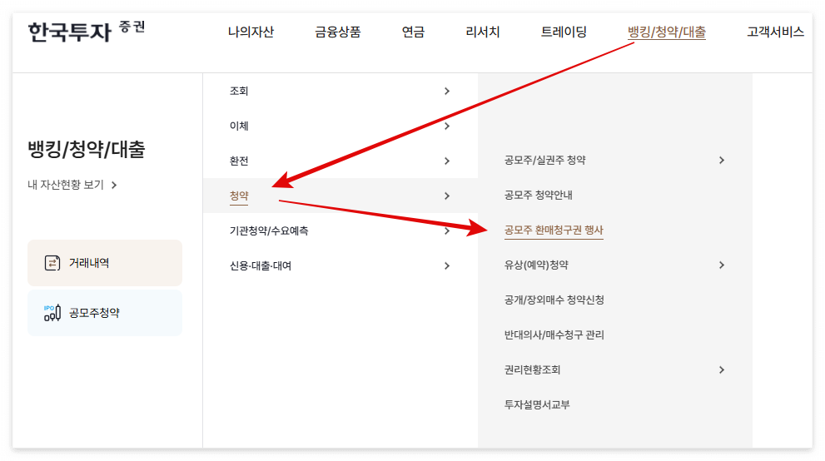
Task: Select 기관청약/수요예측 submenu item
Action: click(x=269, y=230)
